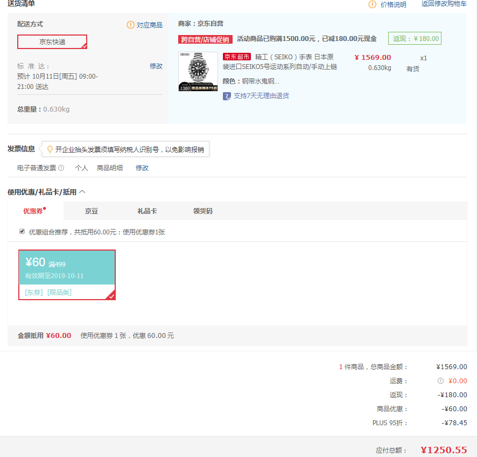Go back via 返回修改购物车 link

(444, 4)
